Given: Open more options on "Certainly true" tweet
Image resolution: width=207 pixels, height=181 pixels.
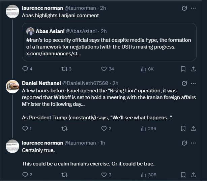Looking at the screenshot, I should 194,143.
